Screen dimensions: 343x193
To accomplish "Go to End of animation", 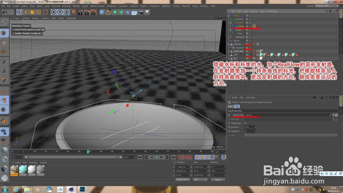I will point(173,157).
